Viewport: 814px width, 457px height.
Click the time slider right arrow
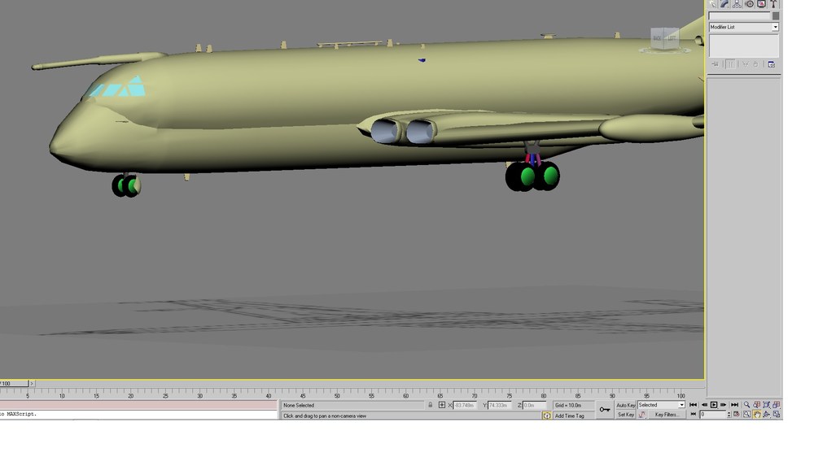pos(31,383)
